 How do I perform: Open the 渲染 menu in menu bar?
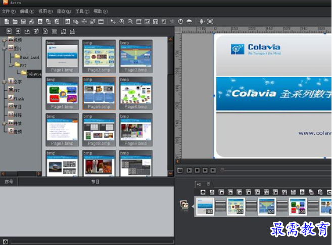tap(64, 11)
